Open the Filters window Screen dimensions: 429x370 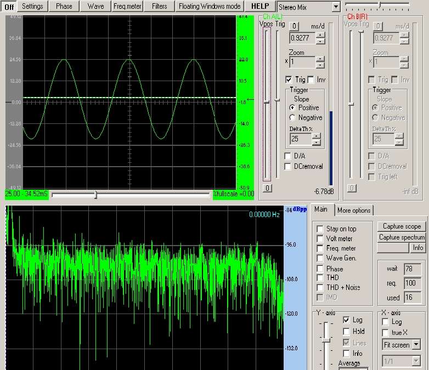click(x=160, y=7)
